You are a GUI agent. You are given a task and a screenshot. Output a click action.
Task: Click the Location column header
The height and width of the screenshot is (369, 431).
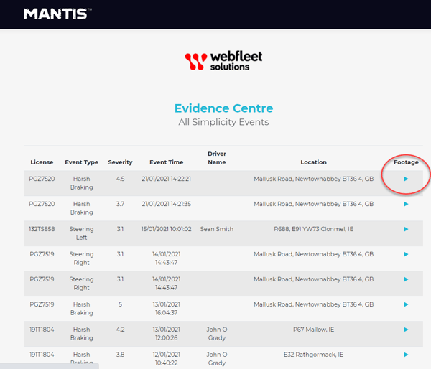pos(313,162)
